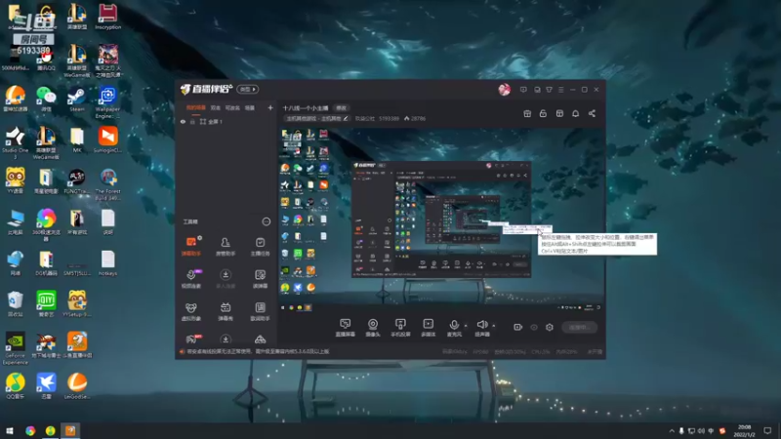Click the stream preview canvas

441,220
